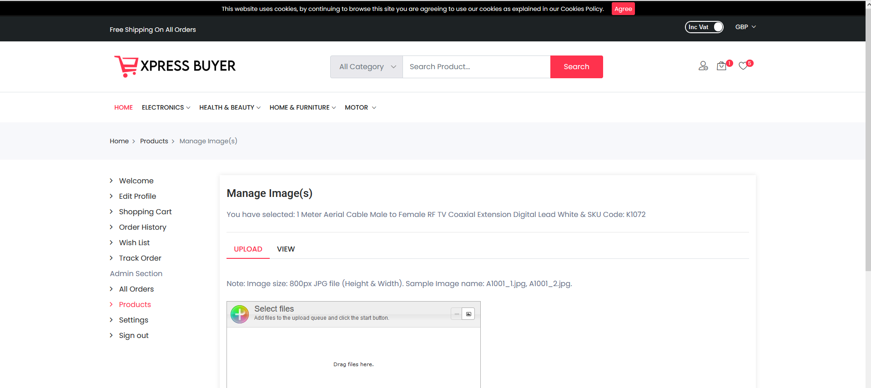Image resolution: width=871 pixels, height=388 pixels.
Task: Expand the Home & Furniture menu
Action: click(x=302, y=108)
